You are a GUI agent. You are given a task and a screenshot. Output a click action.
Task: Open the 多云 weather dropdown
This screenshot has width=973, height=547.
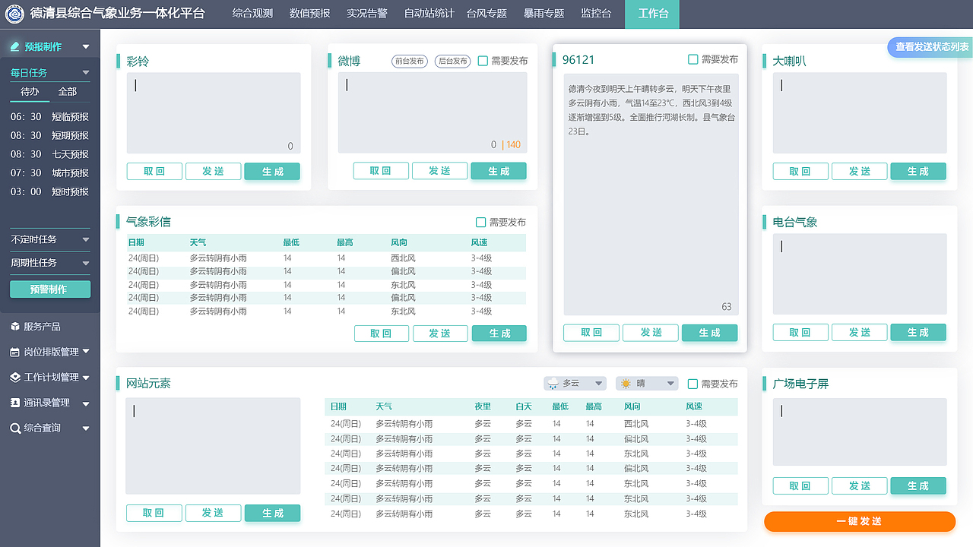click(x=575, y=384)
